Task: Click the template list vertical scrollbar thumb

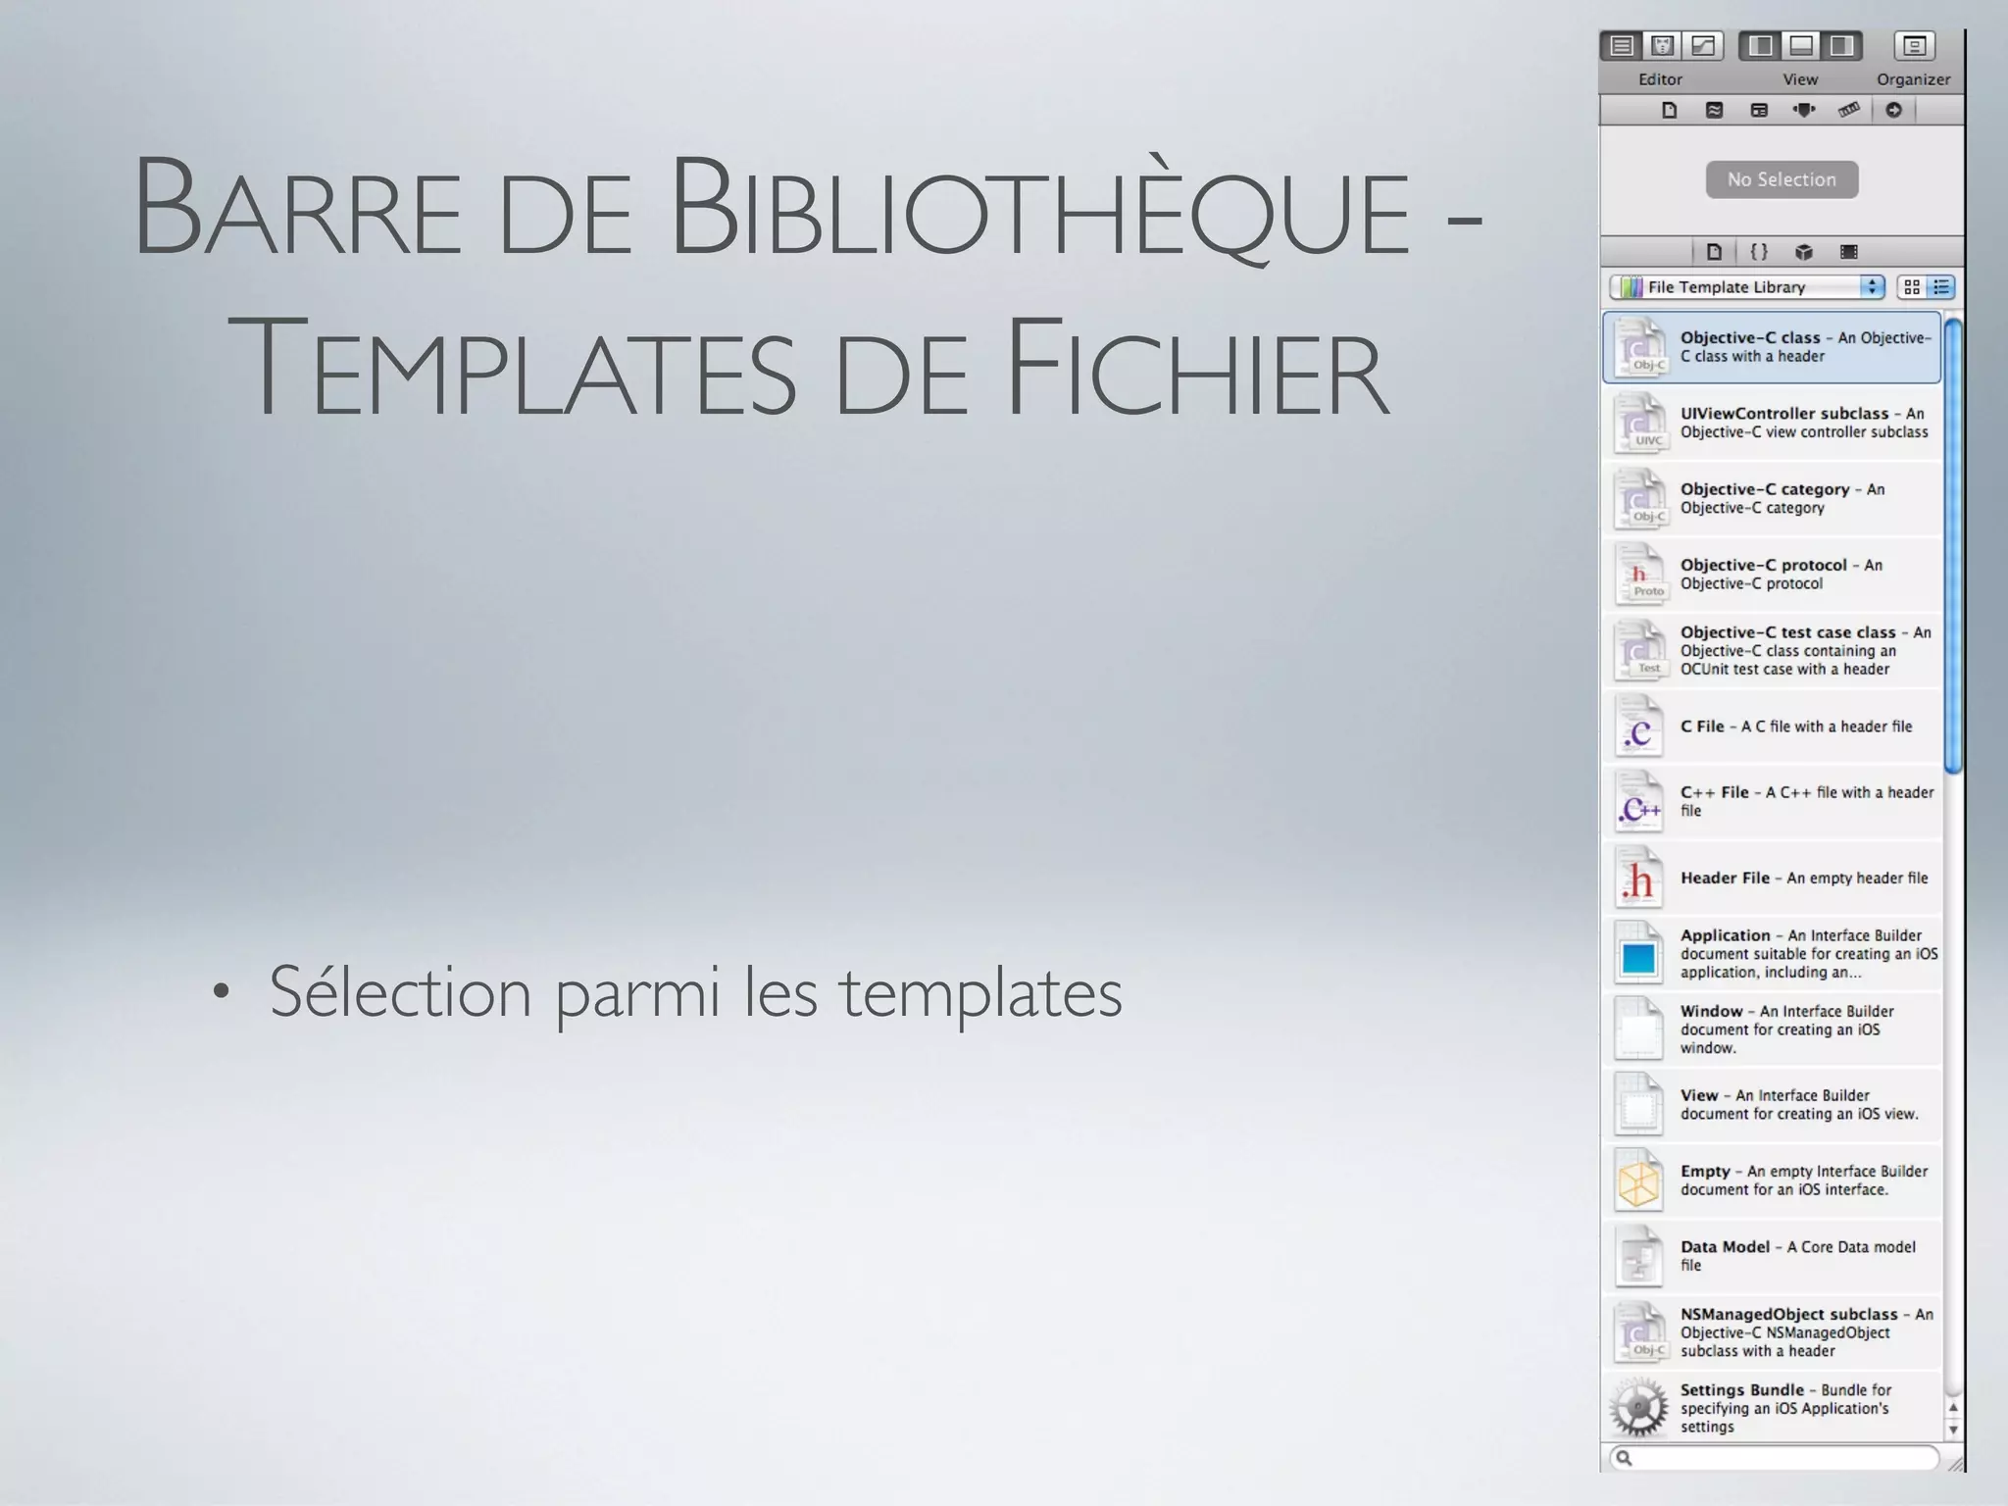Action: 1953,546
